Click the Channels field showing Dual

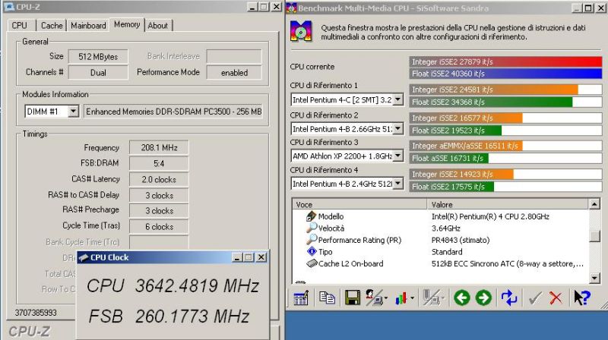(x=98, y=72)
